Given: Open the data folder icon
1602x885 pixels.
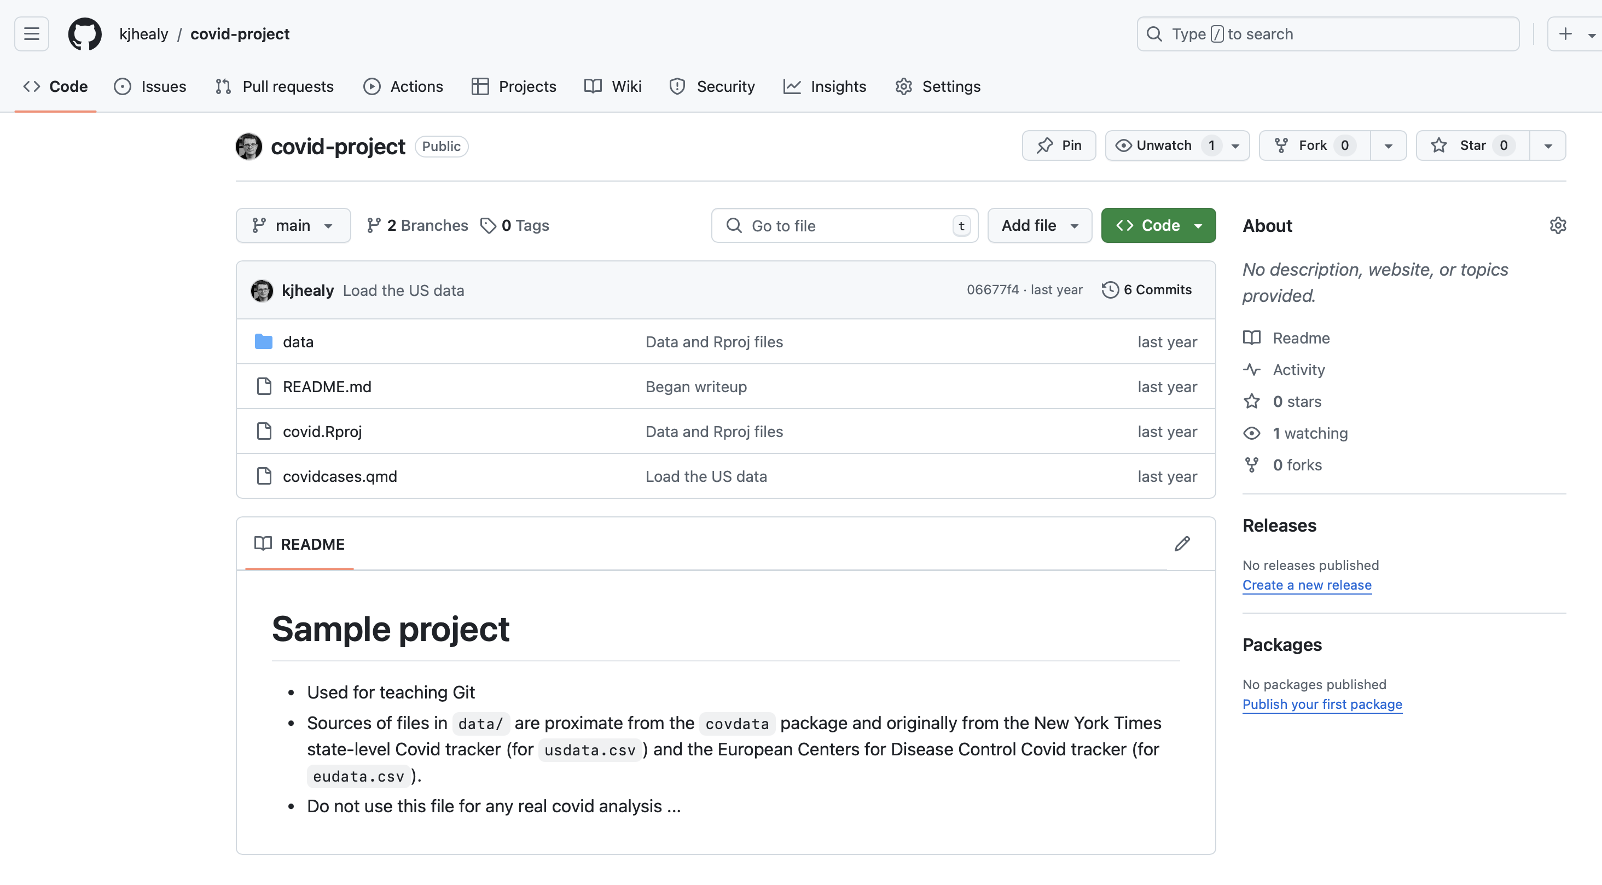Looking at the screenshot, I should click(264, 341).
